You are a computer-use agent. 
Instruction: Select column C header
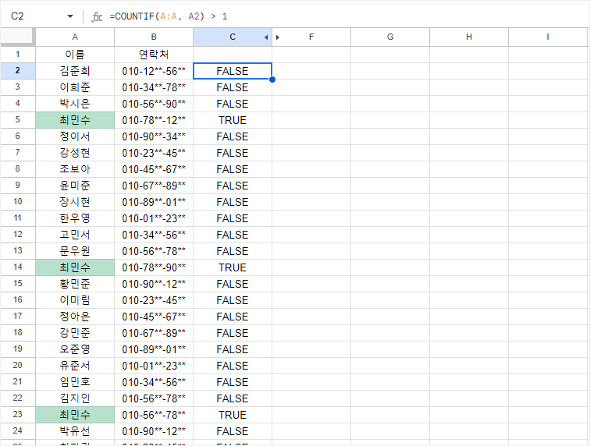[233, 37]
